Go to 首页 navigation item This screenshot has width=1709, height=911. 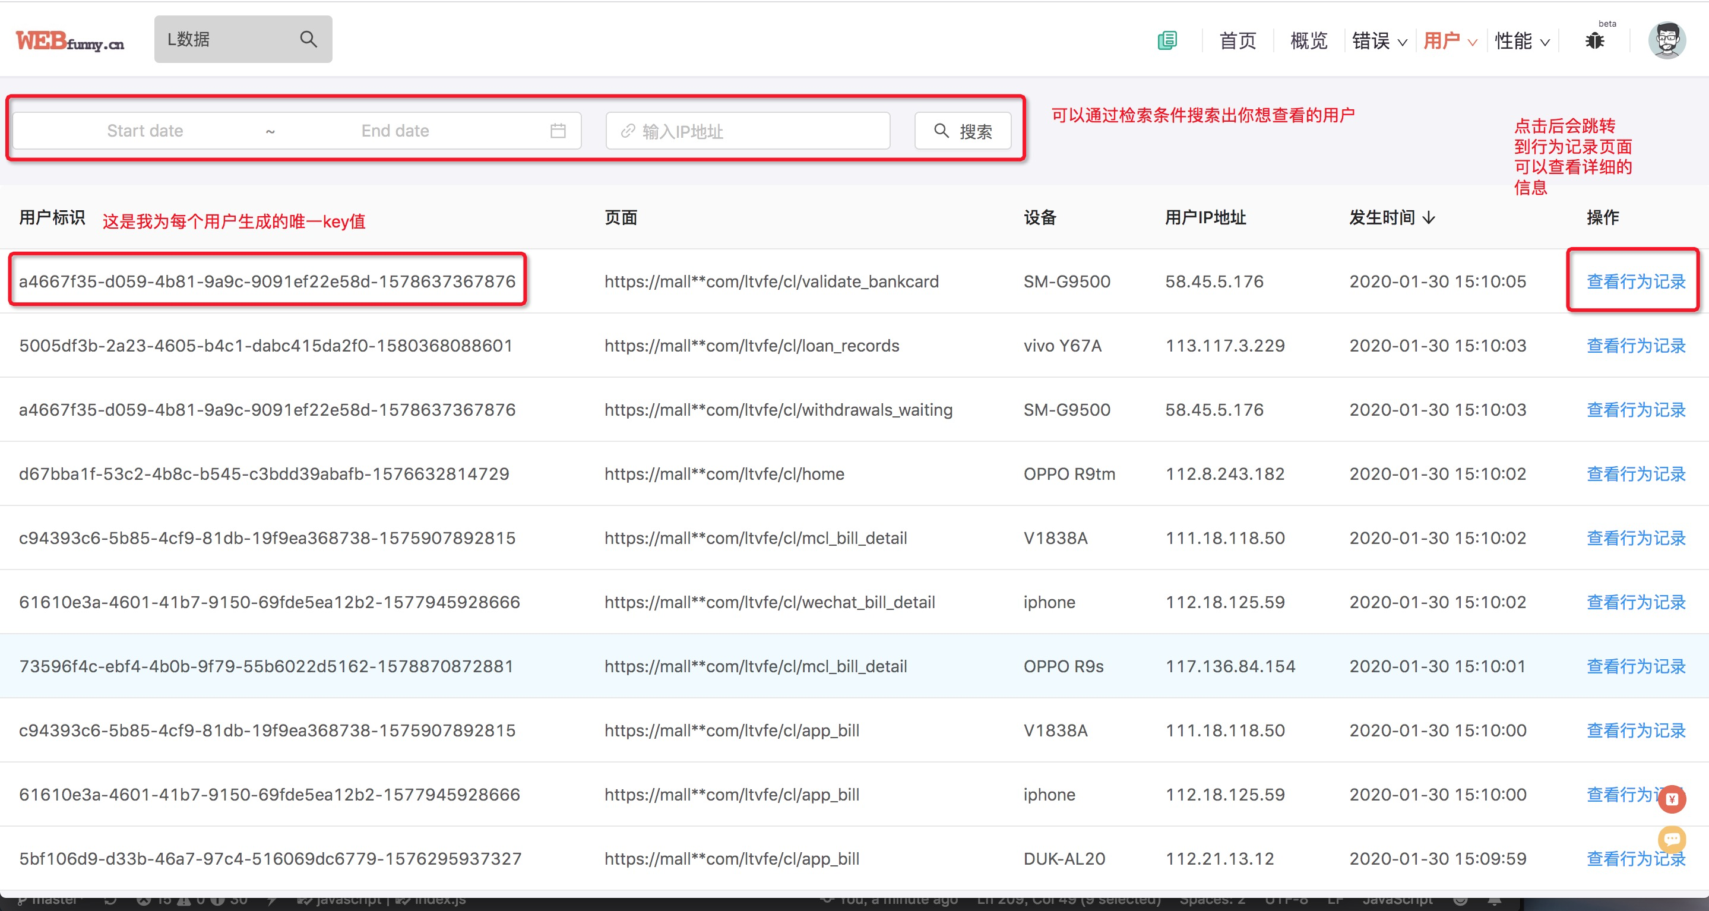click(1238, 41)
